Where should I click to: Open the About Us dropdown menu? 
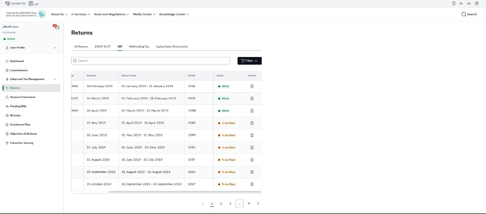point(59,14)
